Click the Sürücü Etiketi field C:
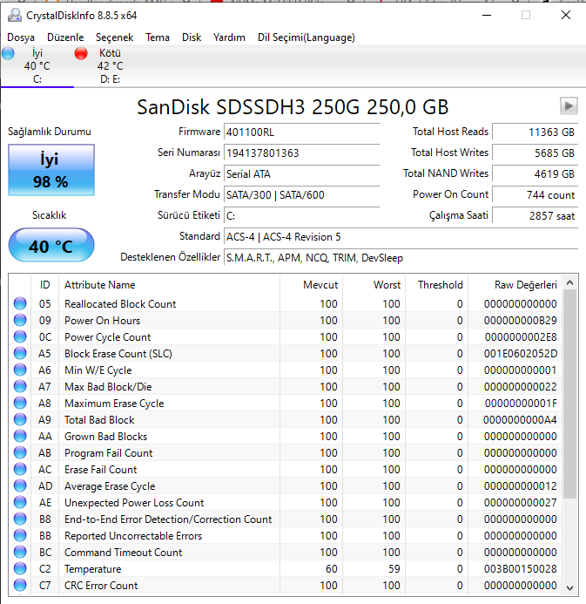 [301, 216]
